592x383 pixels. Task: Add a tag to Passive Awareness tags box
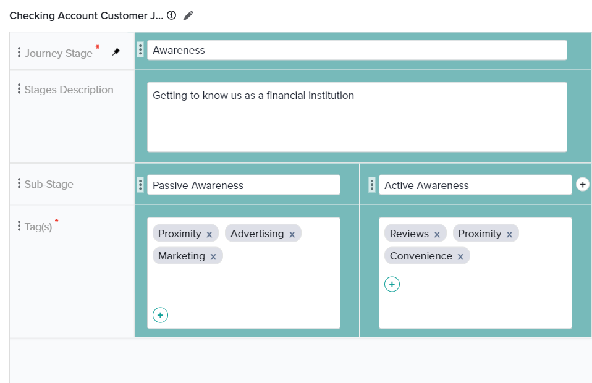pyautogui.click(x=160, y=315)
